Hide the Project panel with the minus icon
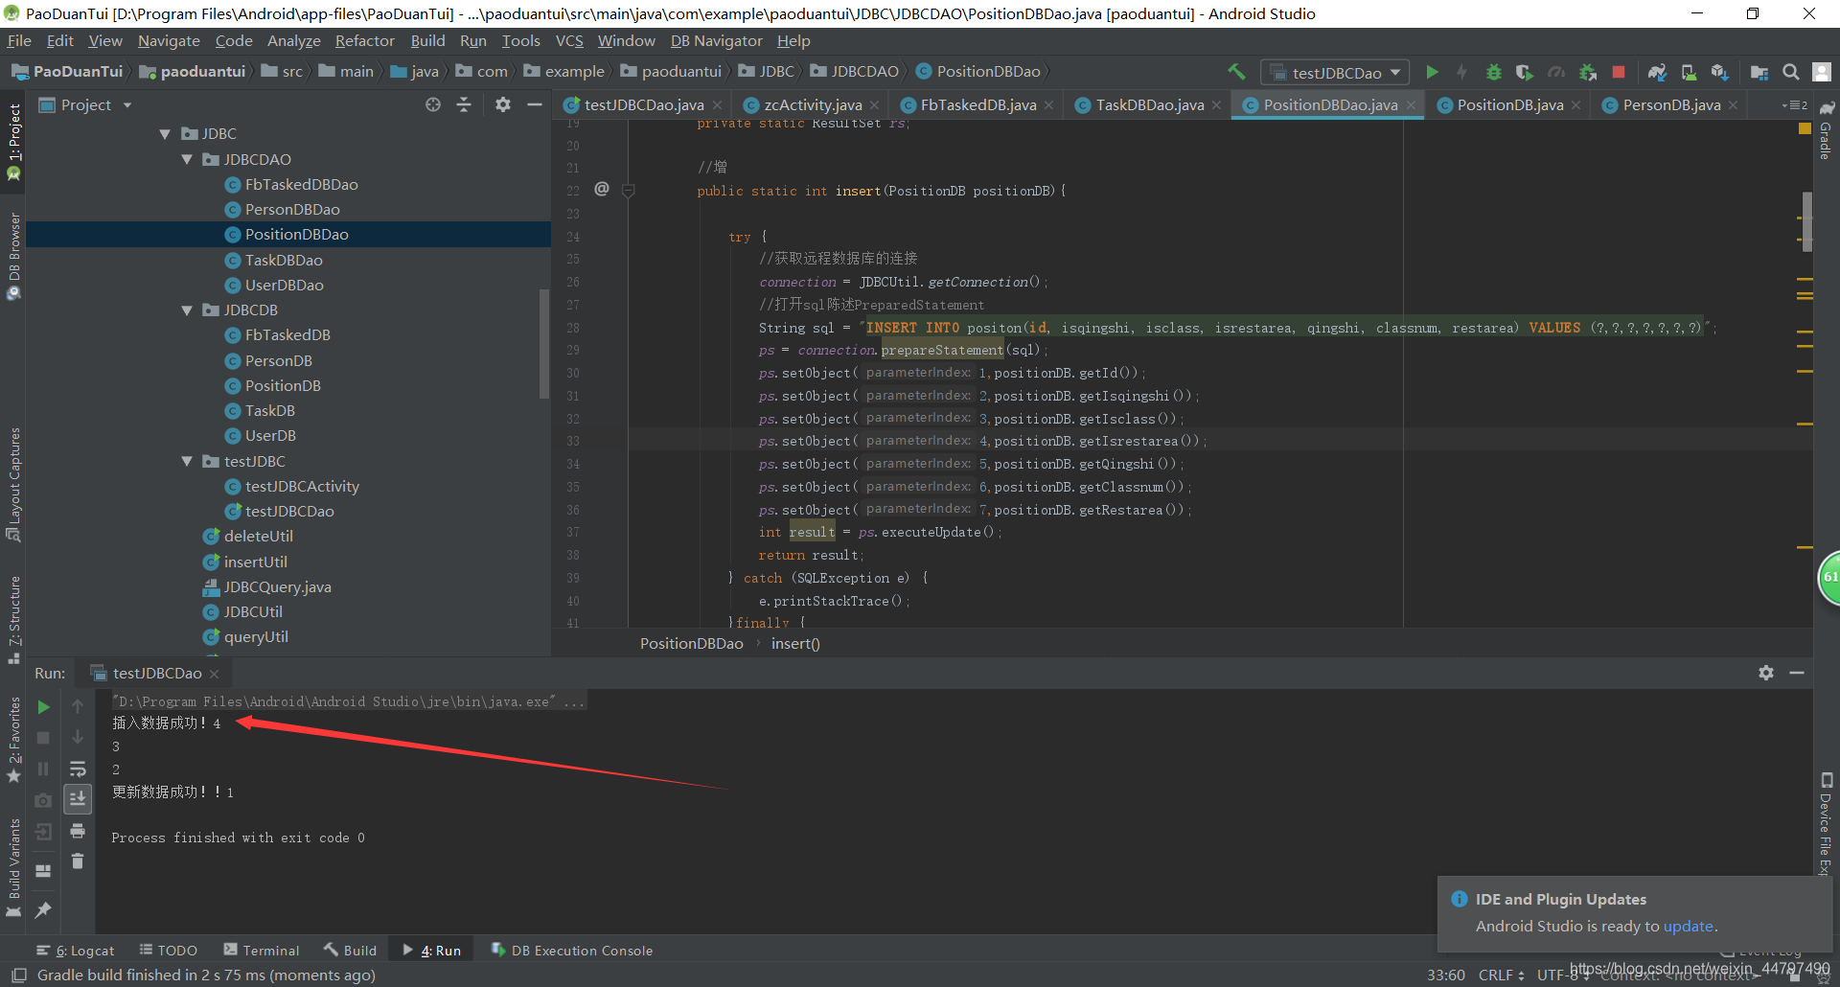The image size is (1840, 987). (x=535, y=104)
